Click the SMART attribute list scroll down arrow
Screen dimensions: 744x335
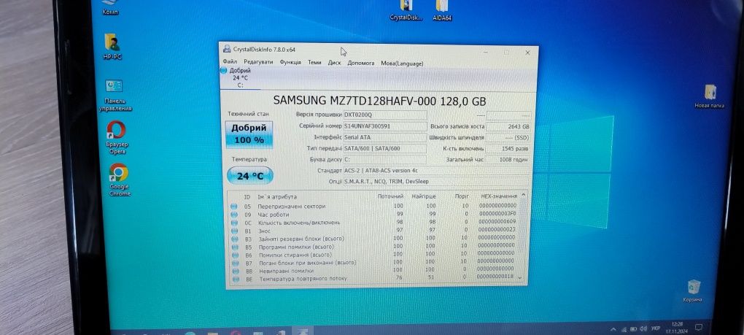coord(521,278)
